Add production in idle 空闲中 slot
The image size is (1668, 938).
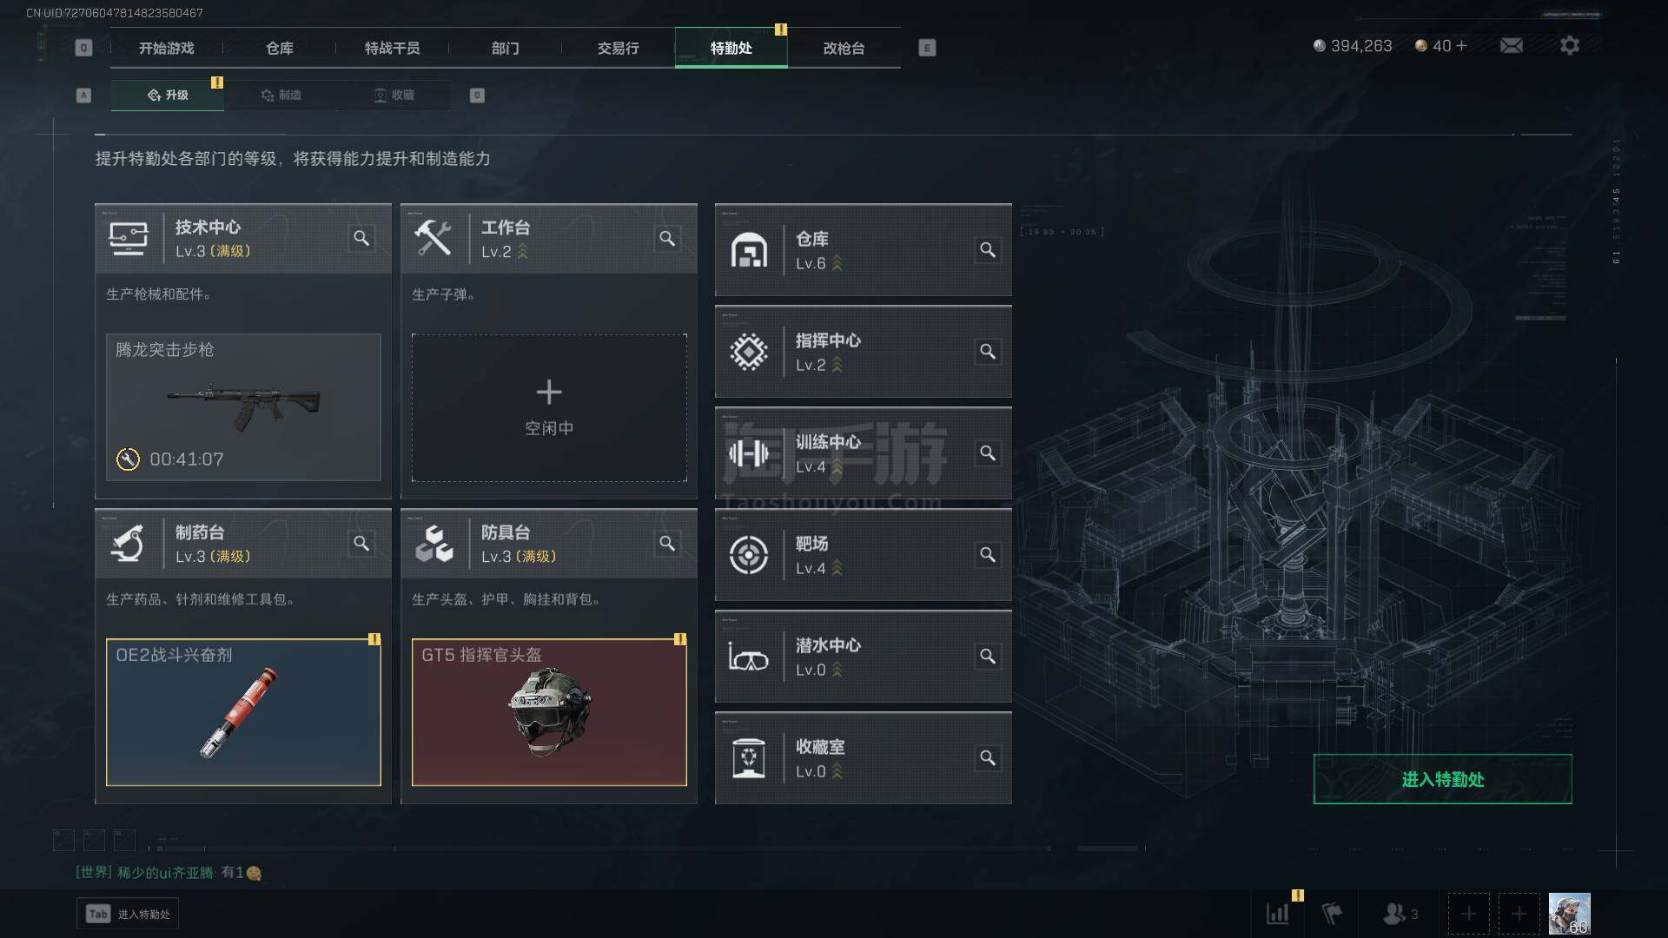[x=549, y=407]
